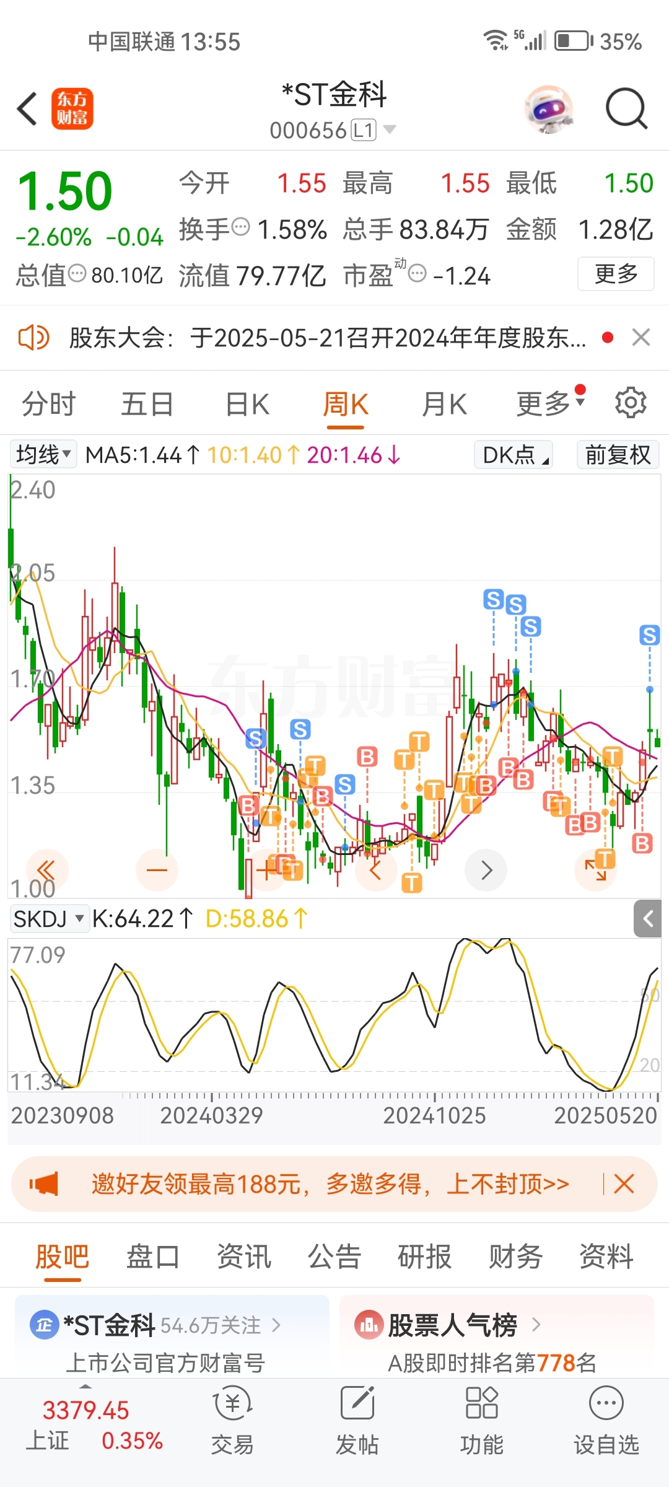Open chart settings gear icon
Screen dimensions: 669x1487
click(631, 403)
